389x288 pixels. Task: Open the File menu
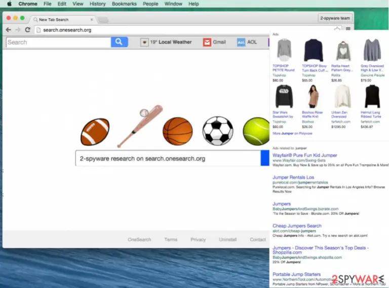tap(47, 4)
